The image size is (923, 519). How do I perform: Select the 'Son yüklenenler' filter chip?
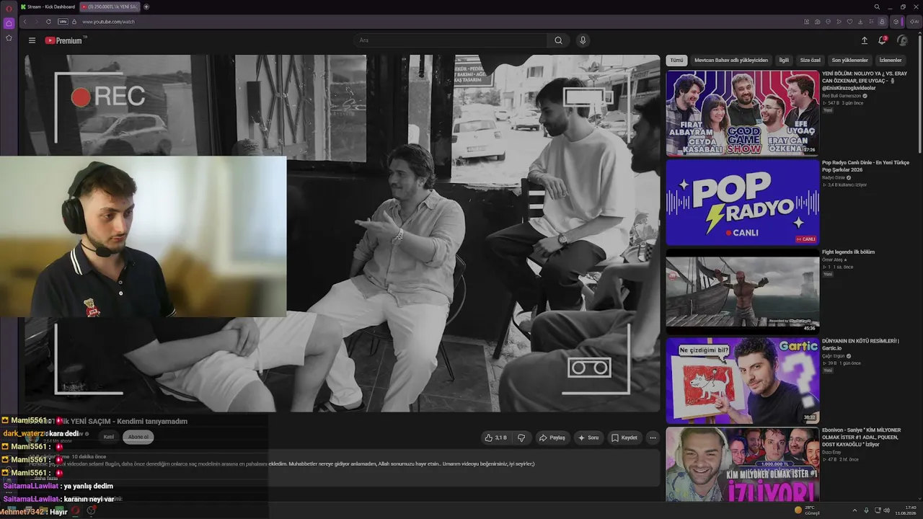tap(850, 61)
